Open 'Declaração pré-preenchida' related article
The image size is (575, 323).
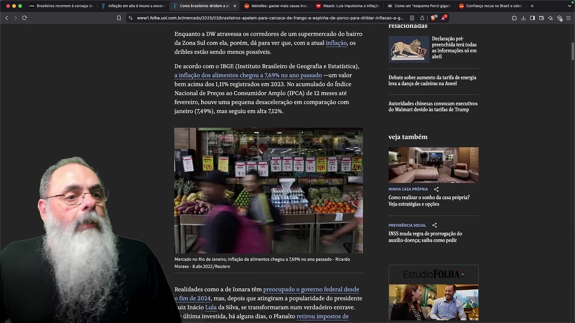coord(455,48)
